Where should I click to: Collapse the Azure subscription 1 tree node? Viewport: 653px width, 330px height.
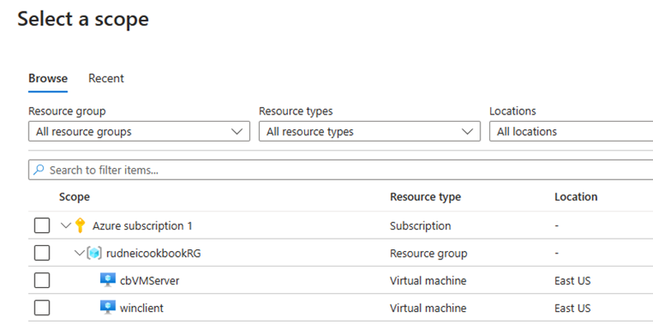tap(66, 225)
